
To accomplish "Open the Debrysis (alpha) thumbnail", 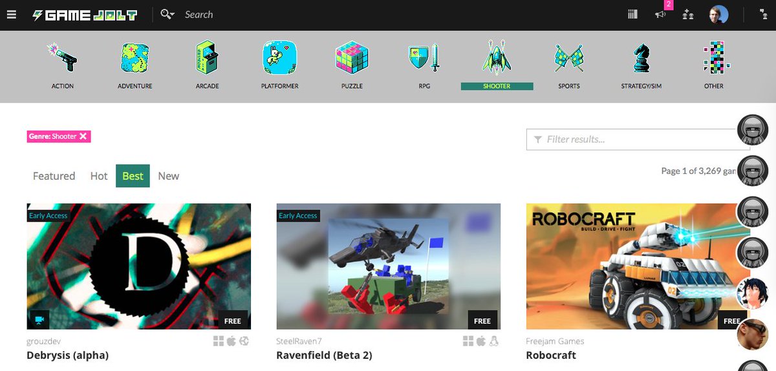I will [138, 266].
